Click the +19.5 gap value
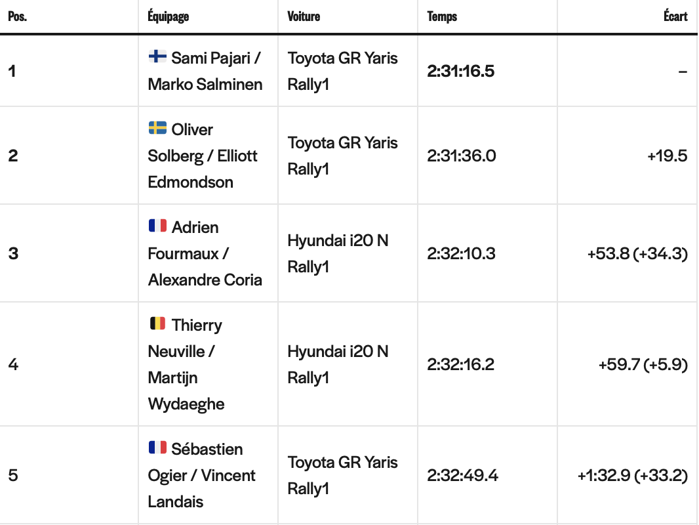The height and width of the screenshot is (525, 699). click(x=668, y=156)
